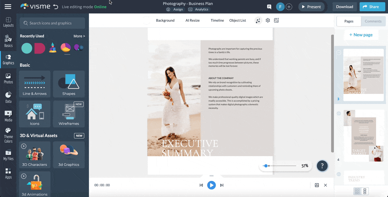Click the Download button
The height and width of the screenshot is (197, 388).
[344, 7]
